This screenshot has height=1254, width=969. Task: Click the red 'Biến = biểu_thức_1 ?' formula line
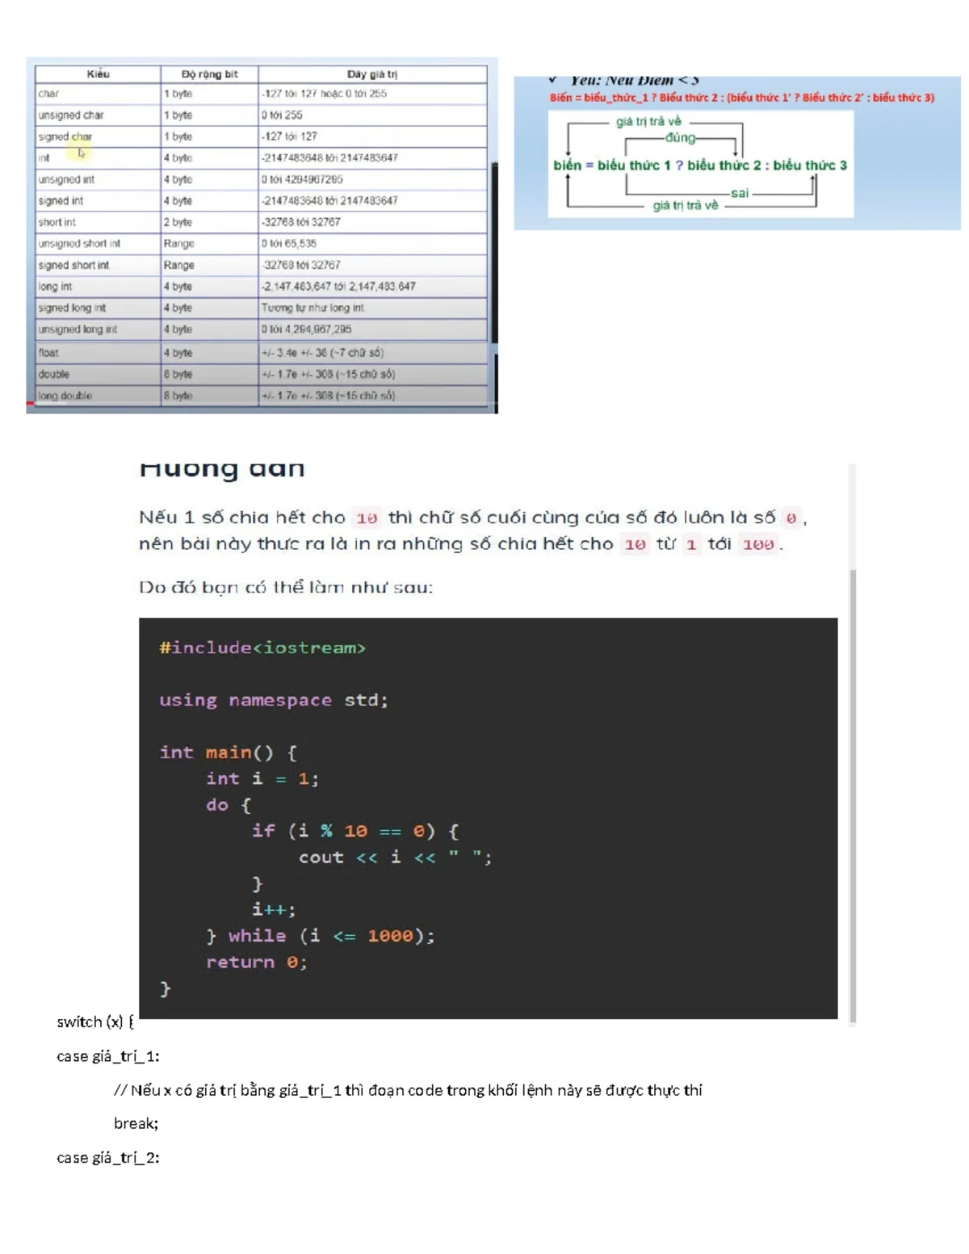(x=742, y=98)
